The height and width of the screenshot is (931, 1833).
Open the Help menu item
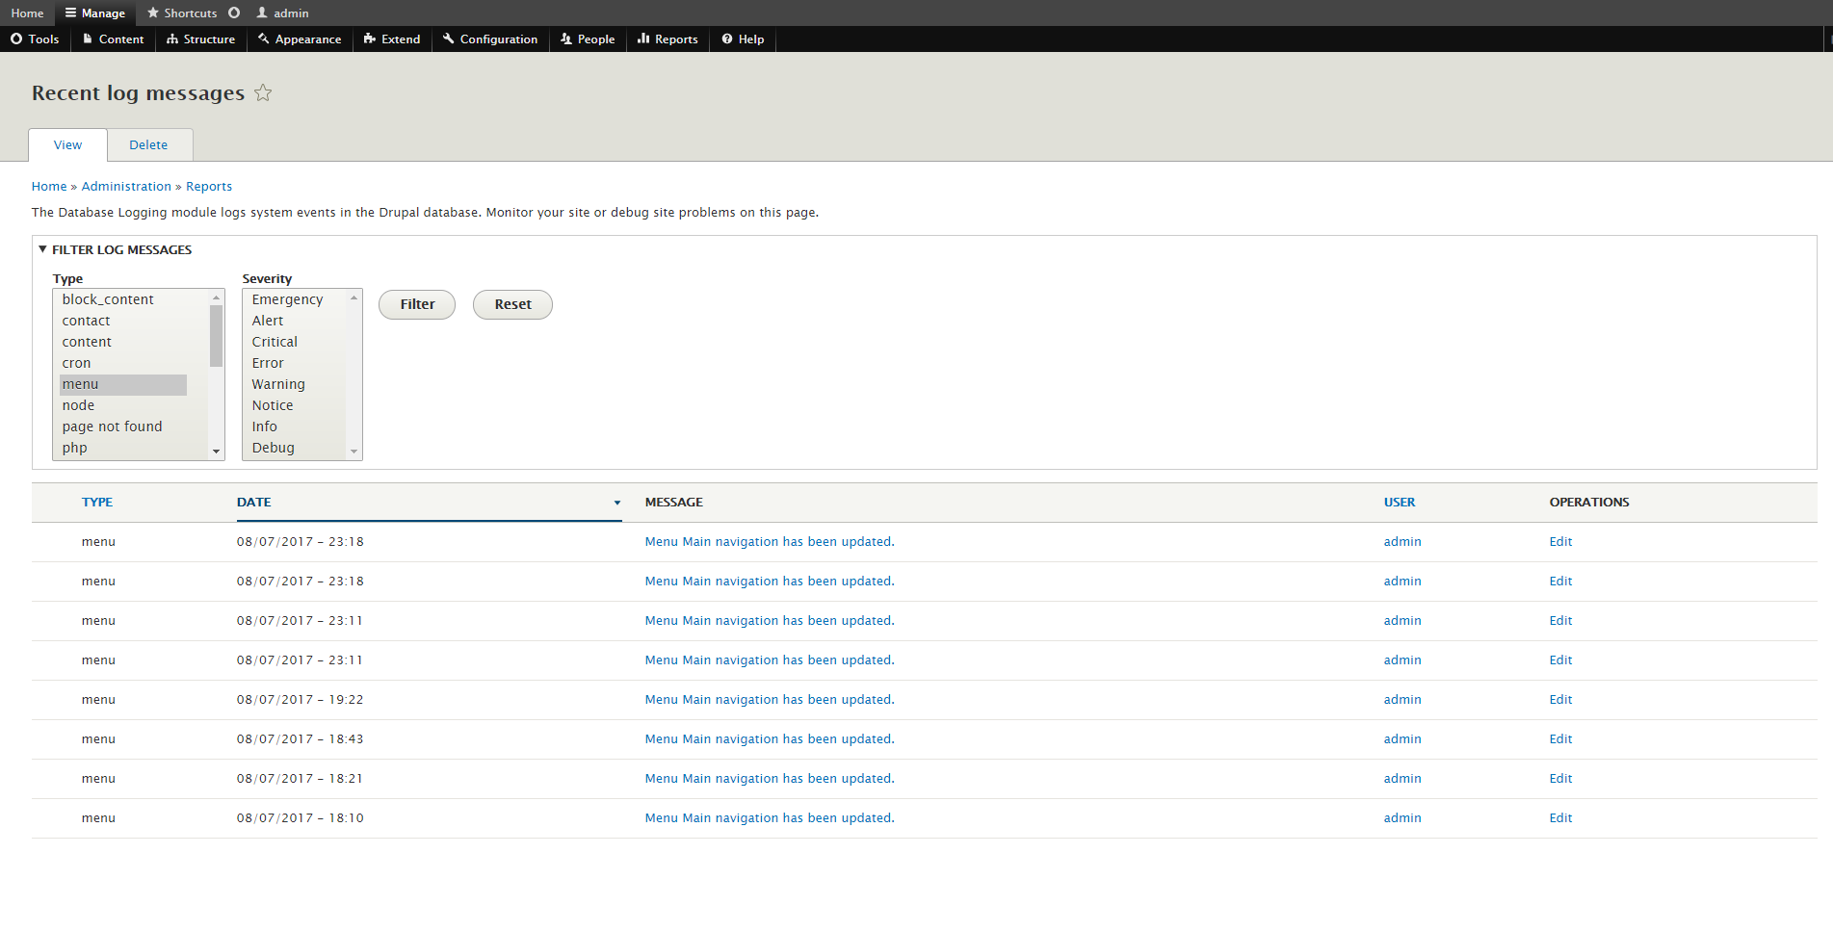743,39
